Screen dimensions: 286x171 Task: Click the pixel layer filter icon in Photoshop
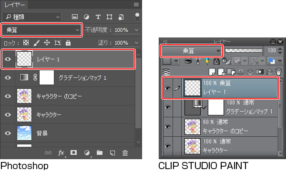(75, 17)
